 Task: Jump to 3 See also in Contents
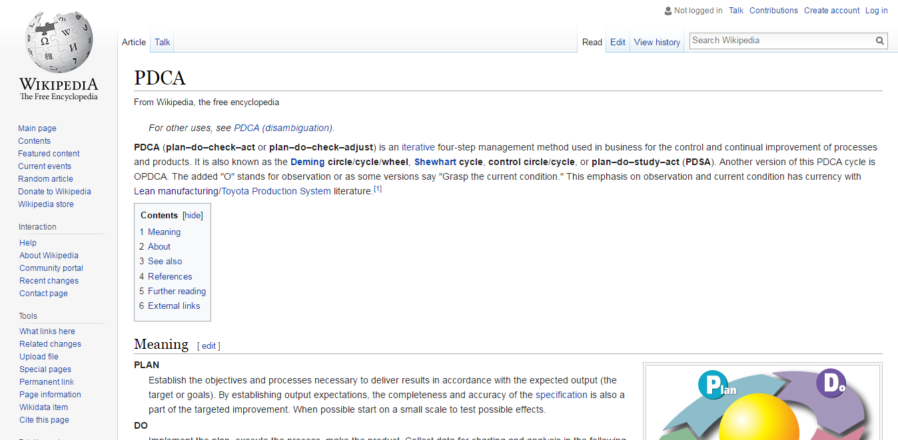(161, 262)
